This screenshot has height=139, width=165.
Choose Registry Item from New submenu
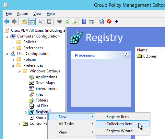pos(123,117)
